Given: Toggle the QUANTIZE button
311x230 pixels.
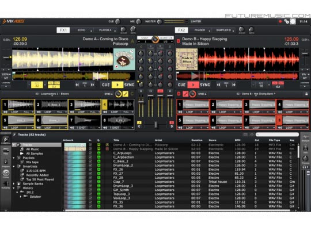Looking at the screenshot, I should click(x=166, y=37).
